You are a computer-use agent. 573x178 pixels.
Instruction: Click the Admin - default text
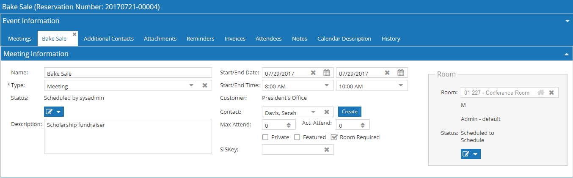(481, 119)
